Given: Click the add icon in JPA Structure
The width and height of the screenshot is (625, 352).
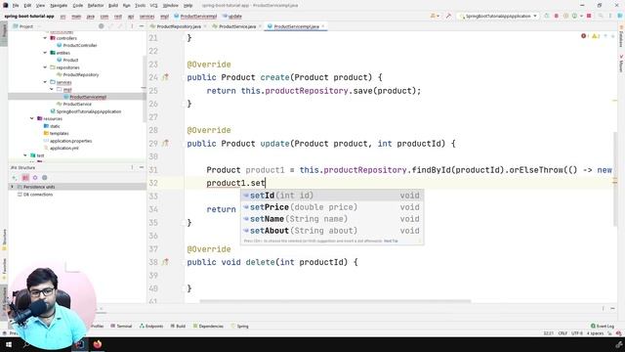Looking at the screenshot, I should 15,178.
